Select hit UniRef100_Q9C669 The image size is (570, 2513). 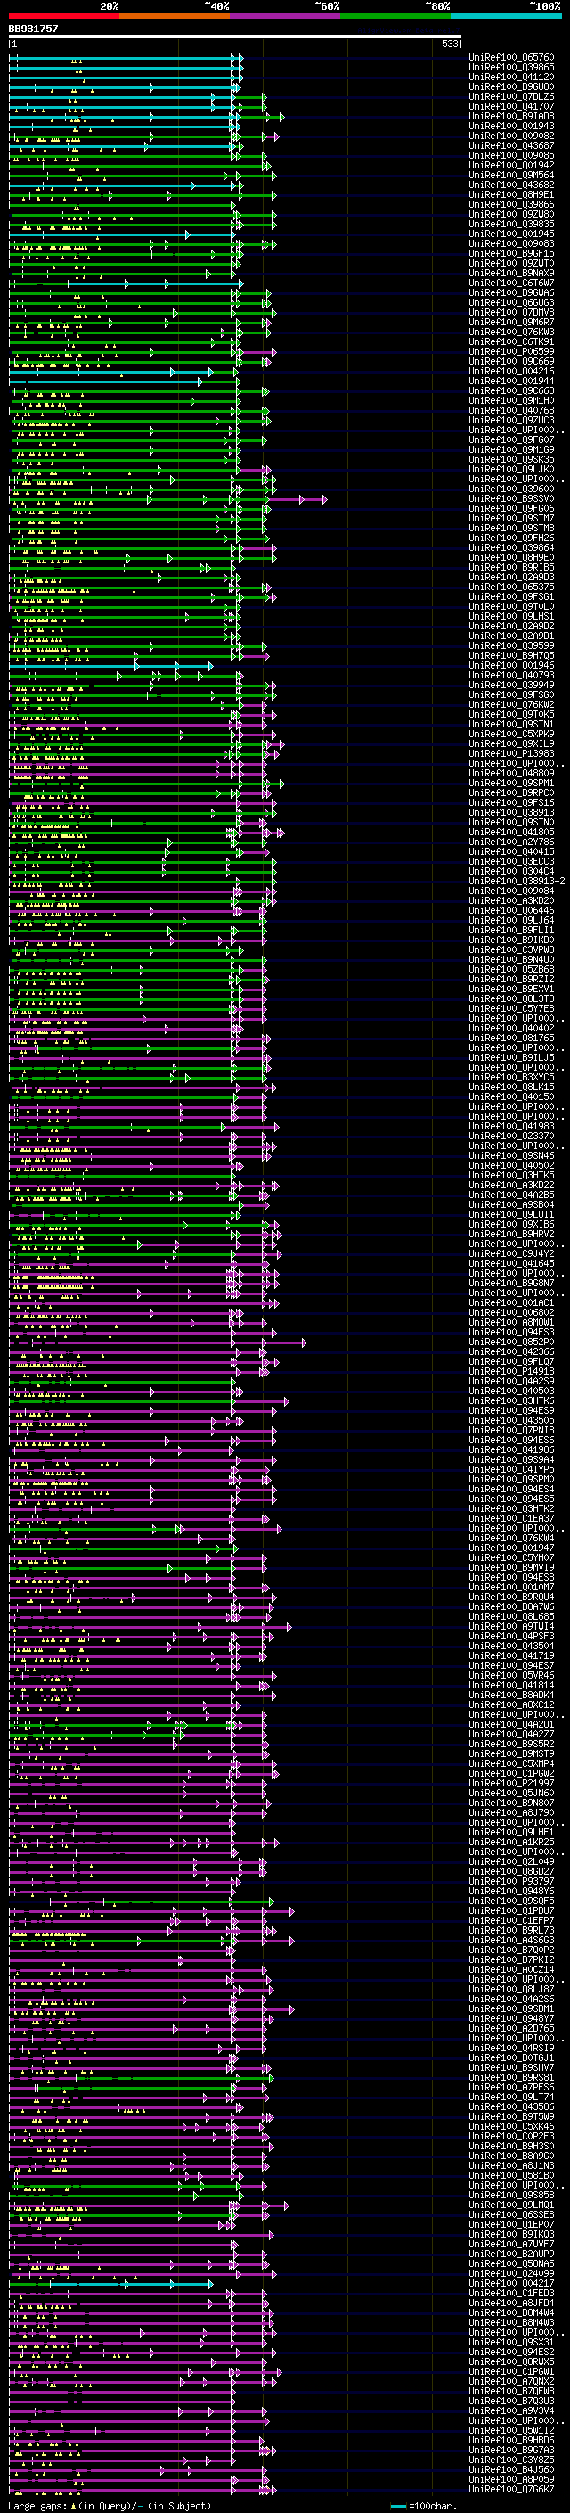[x=511, y=361]
